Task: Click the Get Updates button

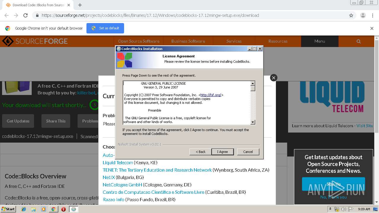Action: [x=18, y=121]
